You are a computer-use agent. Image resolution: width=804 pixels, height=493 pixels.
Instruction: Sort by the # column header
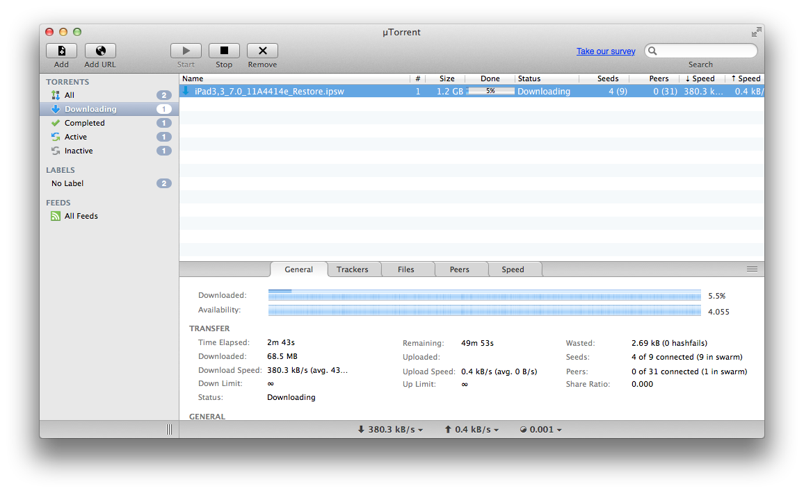point(418,78)
